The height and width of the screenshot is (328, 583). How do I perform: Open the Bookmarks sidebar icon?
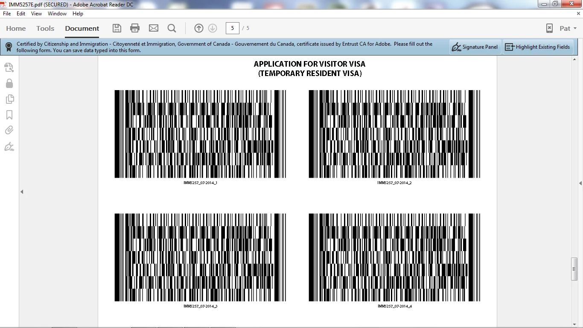(9, 115)
